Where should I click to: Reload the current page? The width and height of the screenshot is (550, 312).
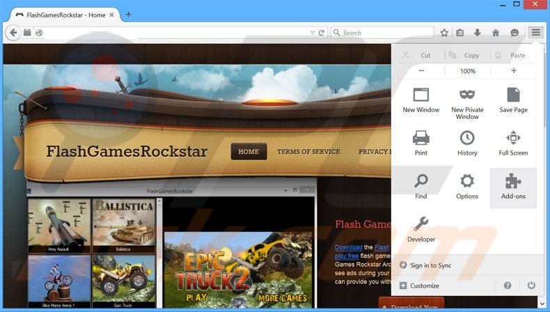(322, 33)
